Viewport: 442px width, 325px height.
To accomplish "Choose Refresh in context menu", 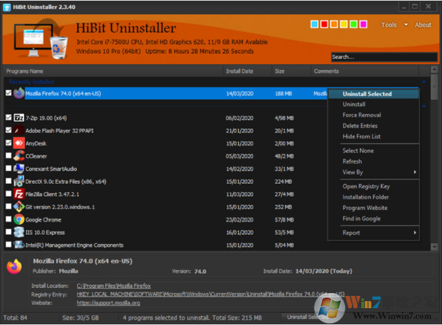I will [373, 161].
